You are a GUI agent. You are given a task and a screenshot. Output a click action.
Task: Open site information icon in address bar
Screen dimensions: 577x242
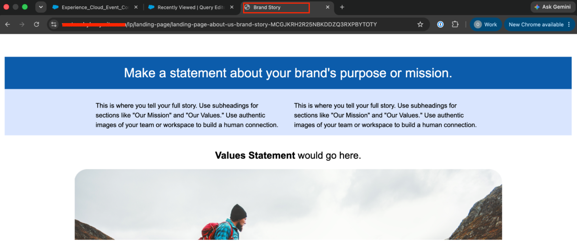(54, 24)
